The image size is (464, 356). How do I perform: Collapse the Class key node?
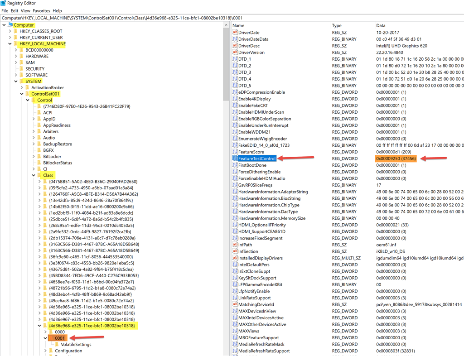point(34,175)
